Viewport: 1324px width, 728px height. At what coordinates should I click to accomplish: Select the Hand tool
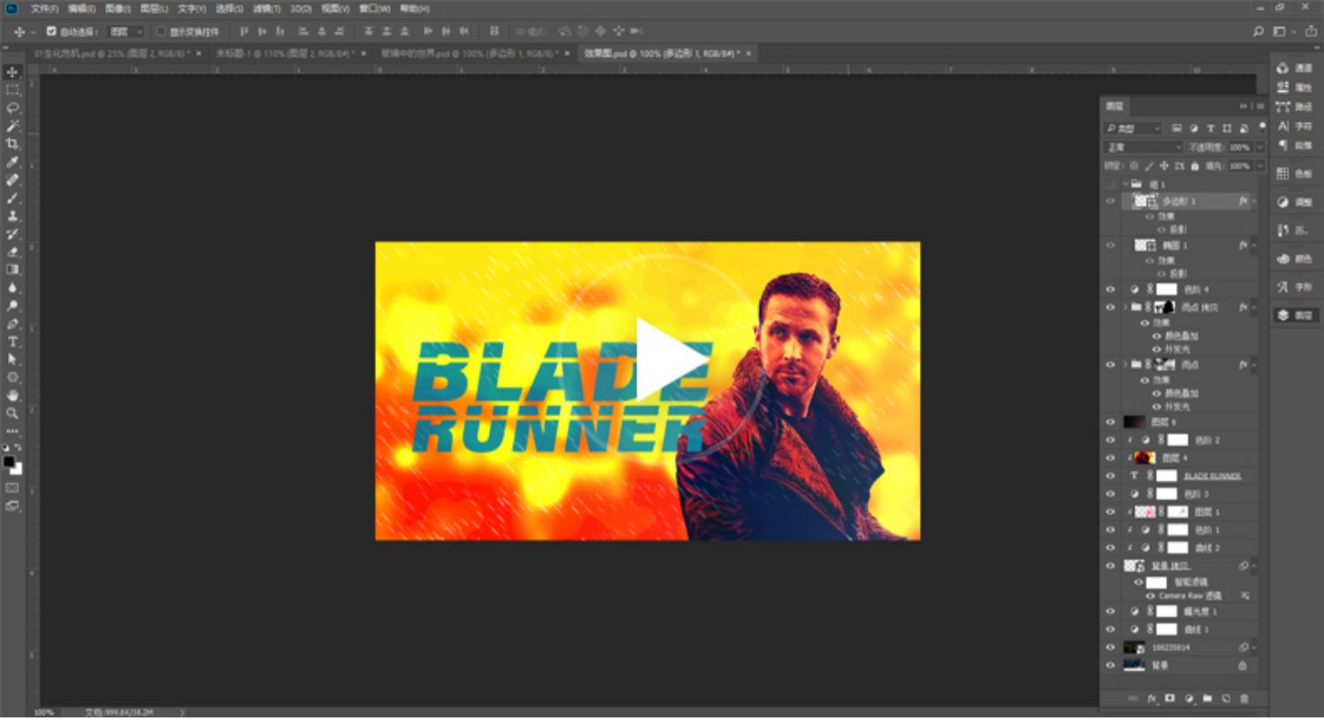(x=12, y=395)
